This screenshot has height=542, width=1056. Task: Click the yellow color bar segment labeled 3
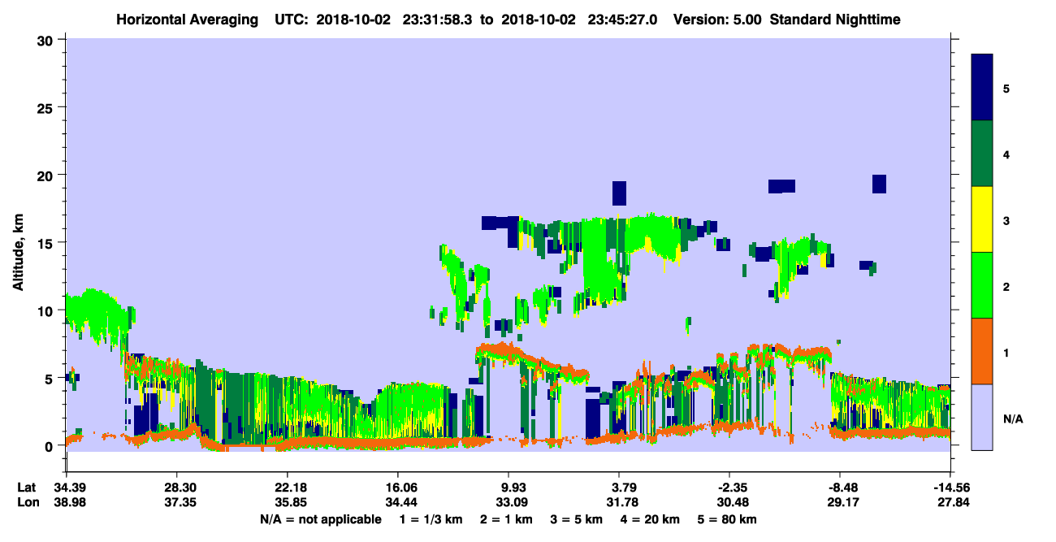click(982, 219)
